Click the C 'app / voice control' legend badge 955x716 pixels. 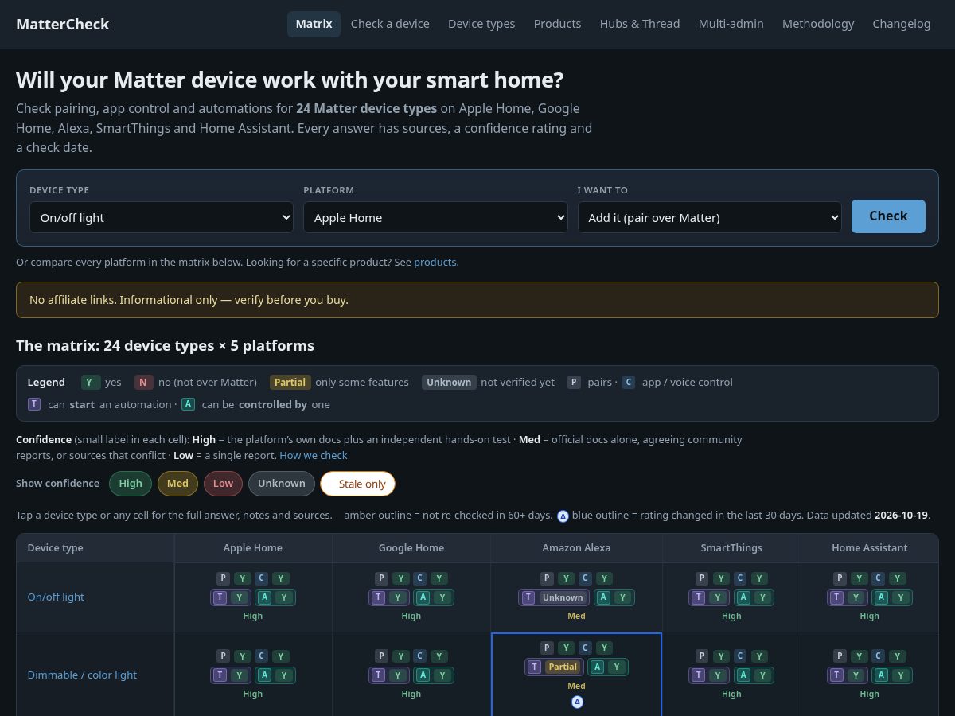(x=629, y=383)
